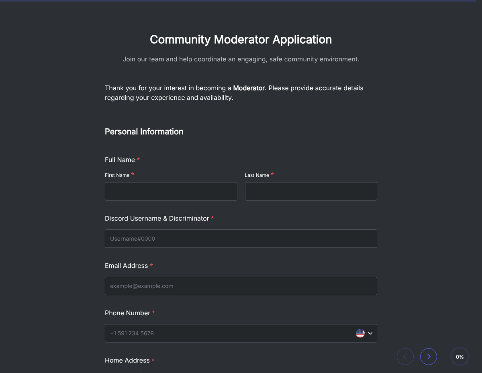
Task: Click the previous page arrow button
Action: [405, 357]
